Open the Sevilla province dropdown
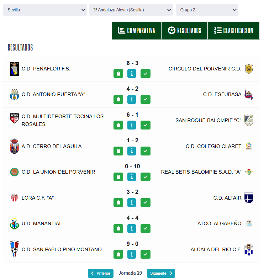The height and width of the screenshot is (280, 264). point(45,10)
